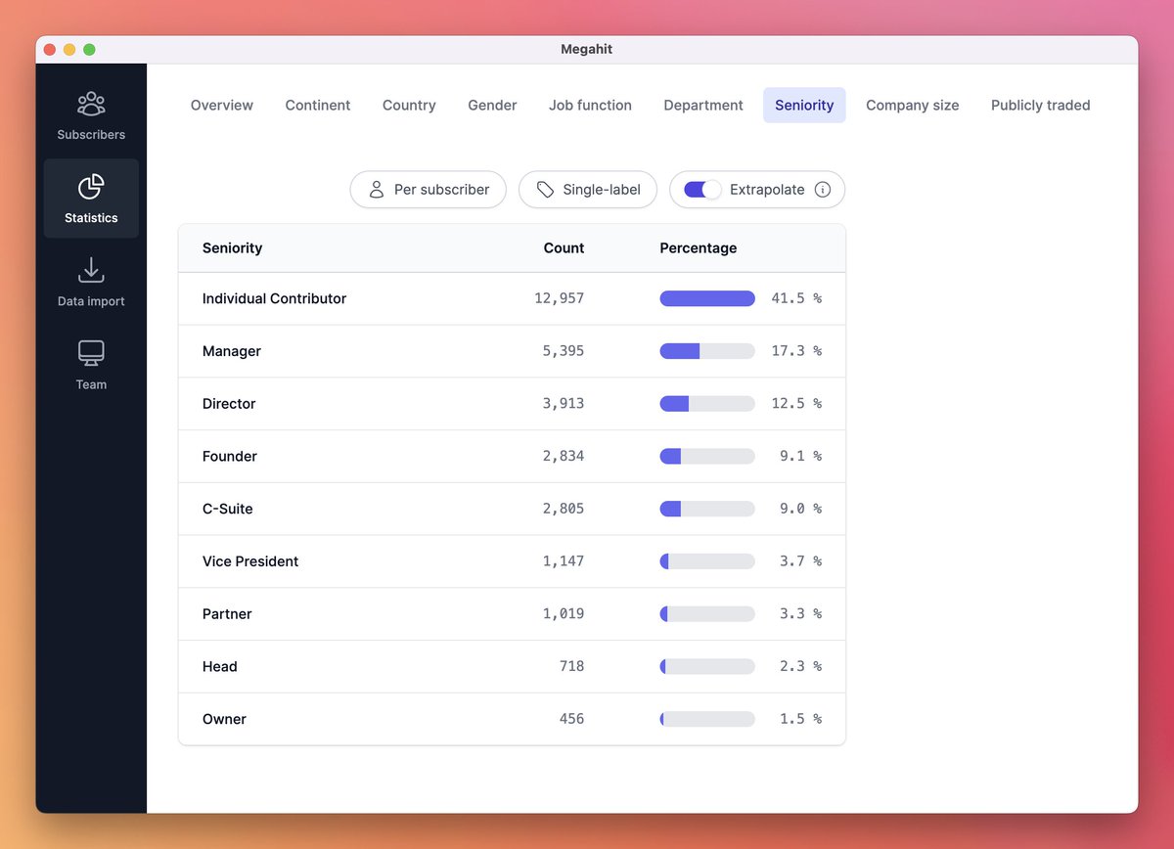The height and width of the screenshot is (849, 1174).
Task: Click the 3.7 % percentage value
Action: click(x=800, y=561)
